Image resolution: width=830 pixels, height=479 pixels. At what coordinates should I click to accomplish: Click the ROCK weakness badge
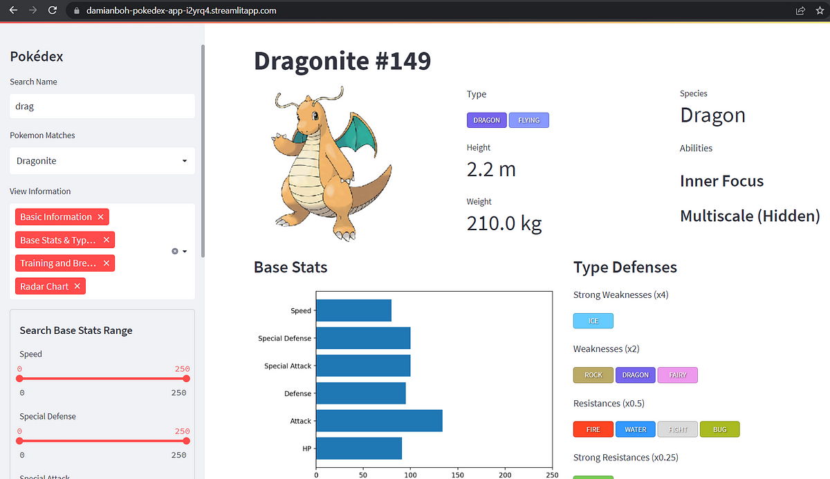(x=593, y=375)
